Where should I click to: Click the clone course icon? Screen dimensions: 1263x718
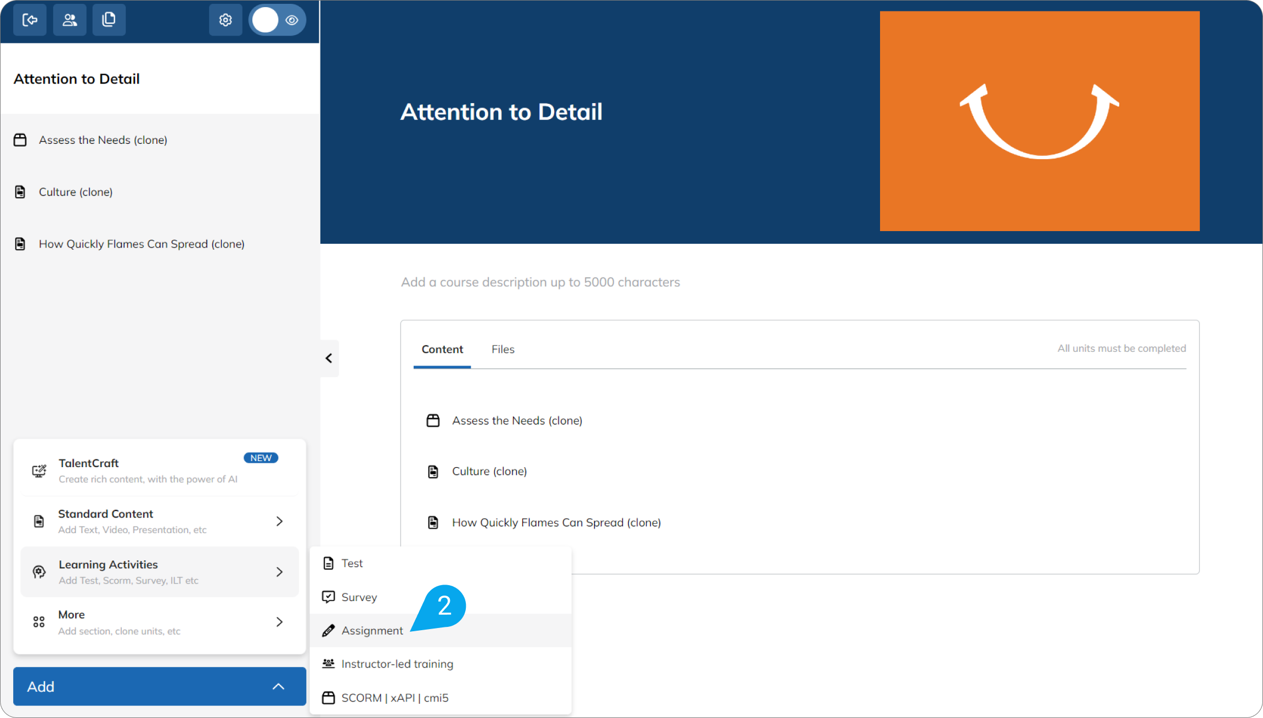[109, 19]
